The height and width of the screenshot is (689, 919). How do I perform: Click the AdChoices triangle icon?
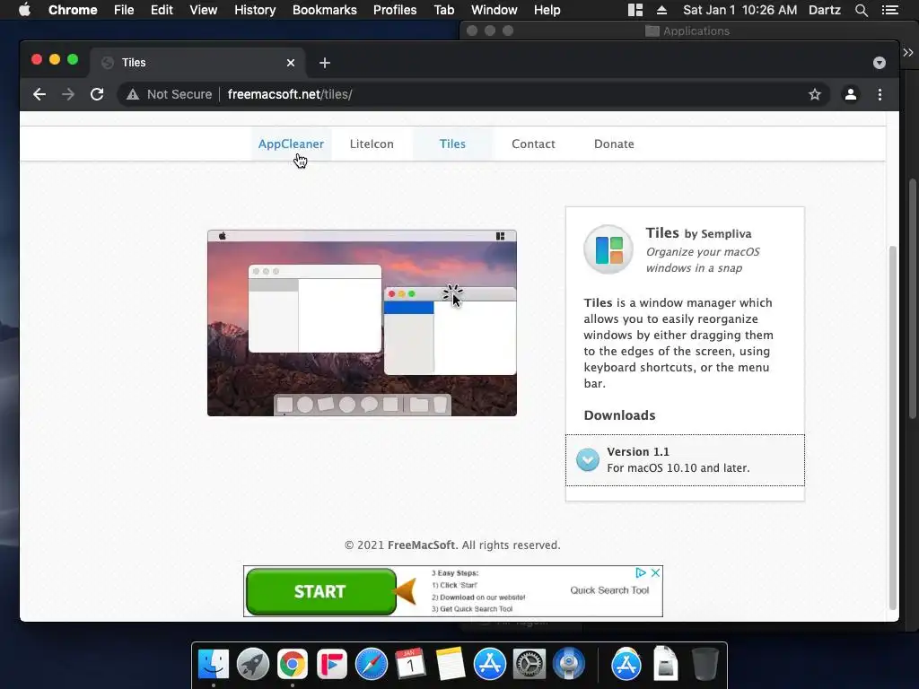coord(641,572)
